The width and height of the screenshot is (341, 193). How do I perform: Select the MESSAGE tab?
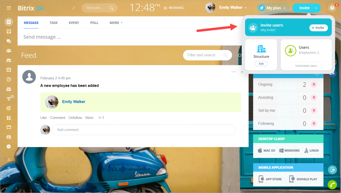click(x=31, y=23)
